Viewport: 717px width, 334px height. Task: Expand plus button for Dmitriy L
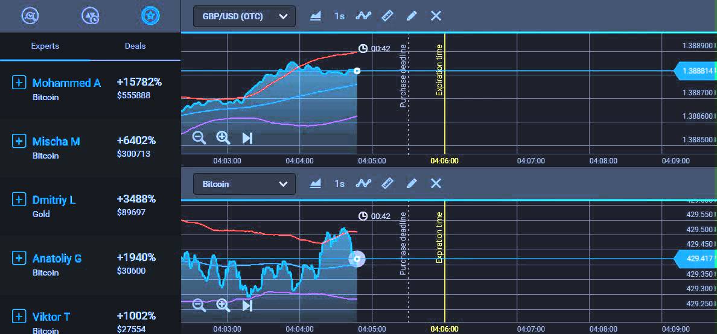[18, 200]
